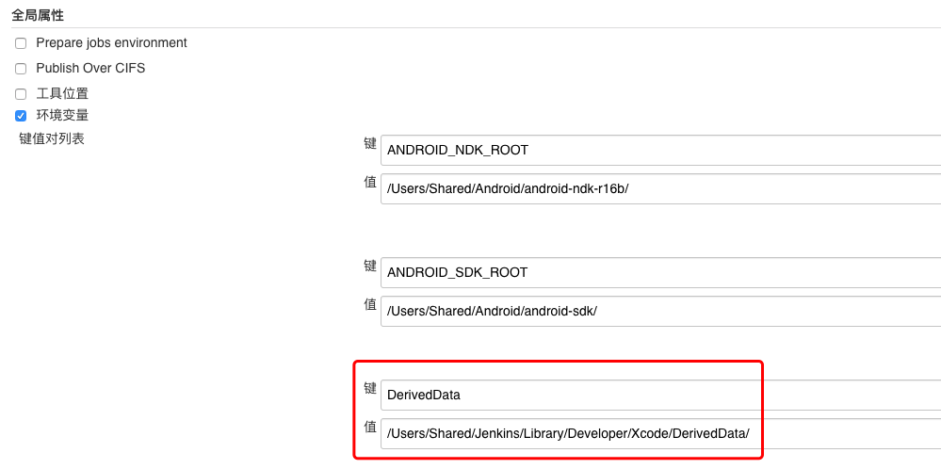Screen dimensions: 941x469
Task: Click the 键 label beside ANDROID_NDK_ROOT
Action: pos(370,143)
